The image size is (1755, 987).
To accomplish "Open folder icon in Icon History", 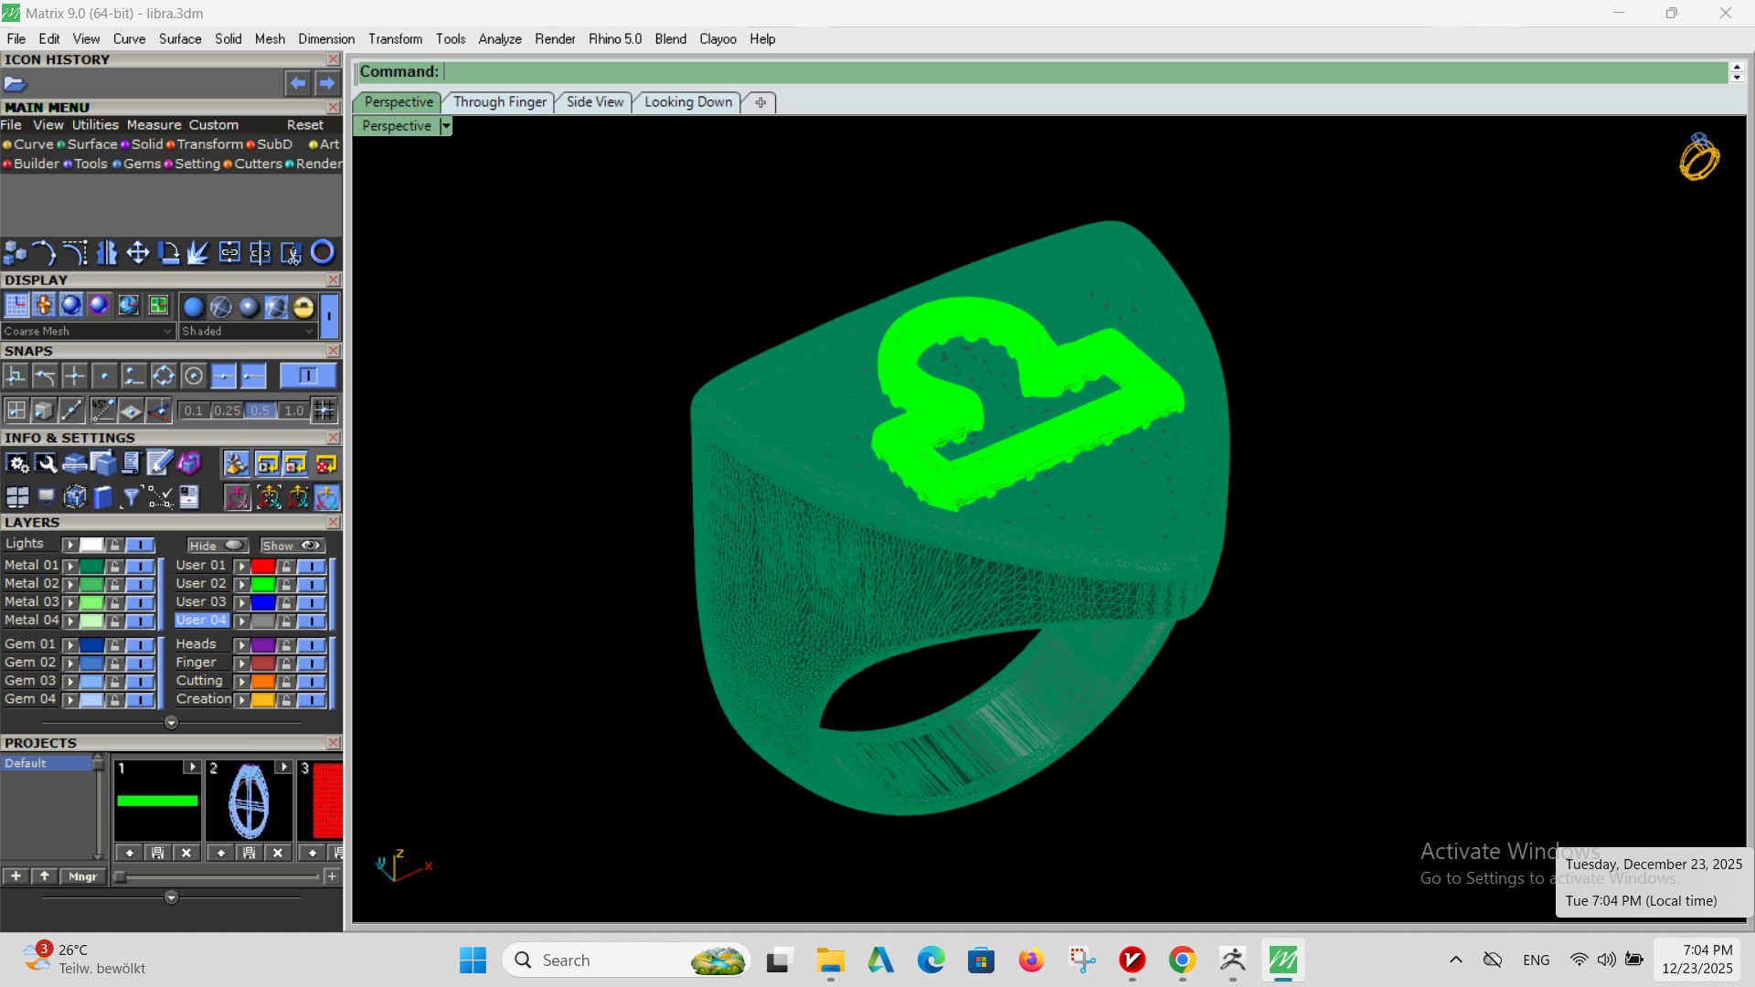I will [15, 83].
